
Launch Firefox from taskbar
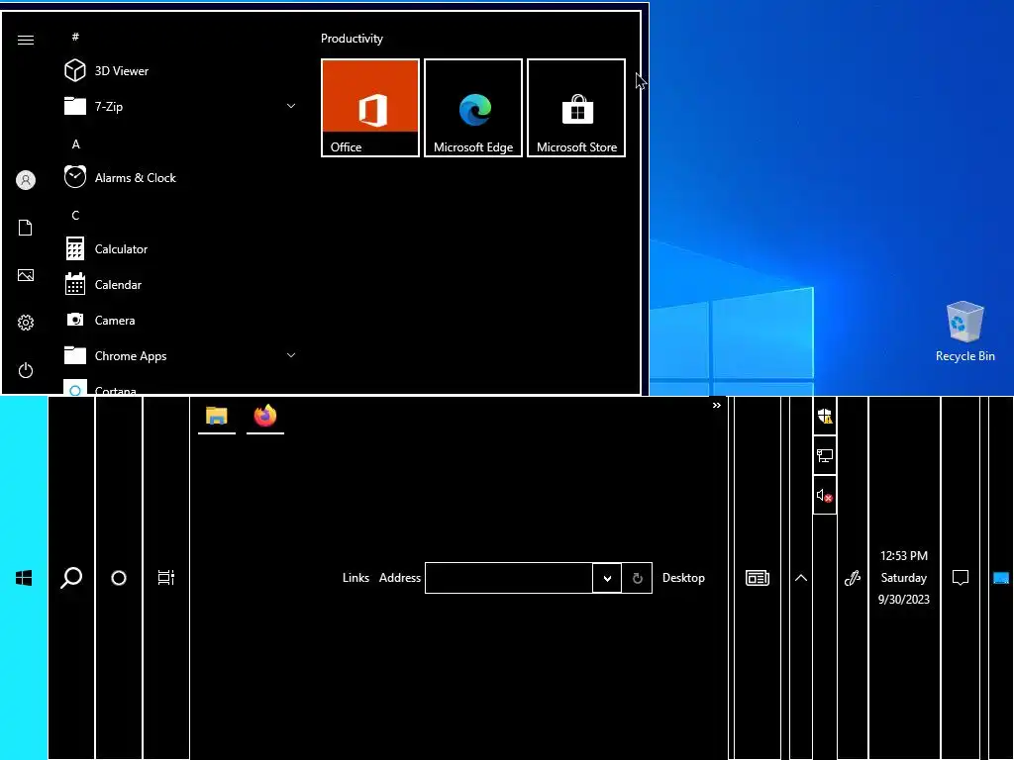(265, 416)
